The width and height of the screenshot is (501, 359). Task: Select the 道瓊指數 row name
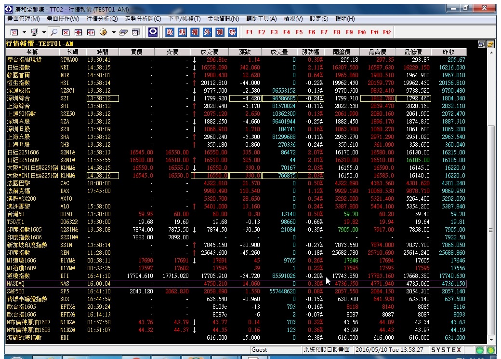click(x=18, y=276)
